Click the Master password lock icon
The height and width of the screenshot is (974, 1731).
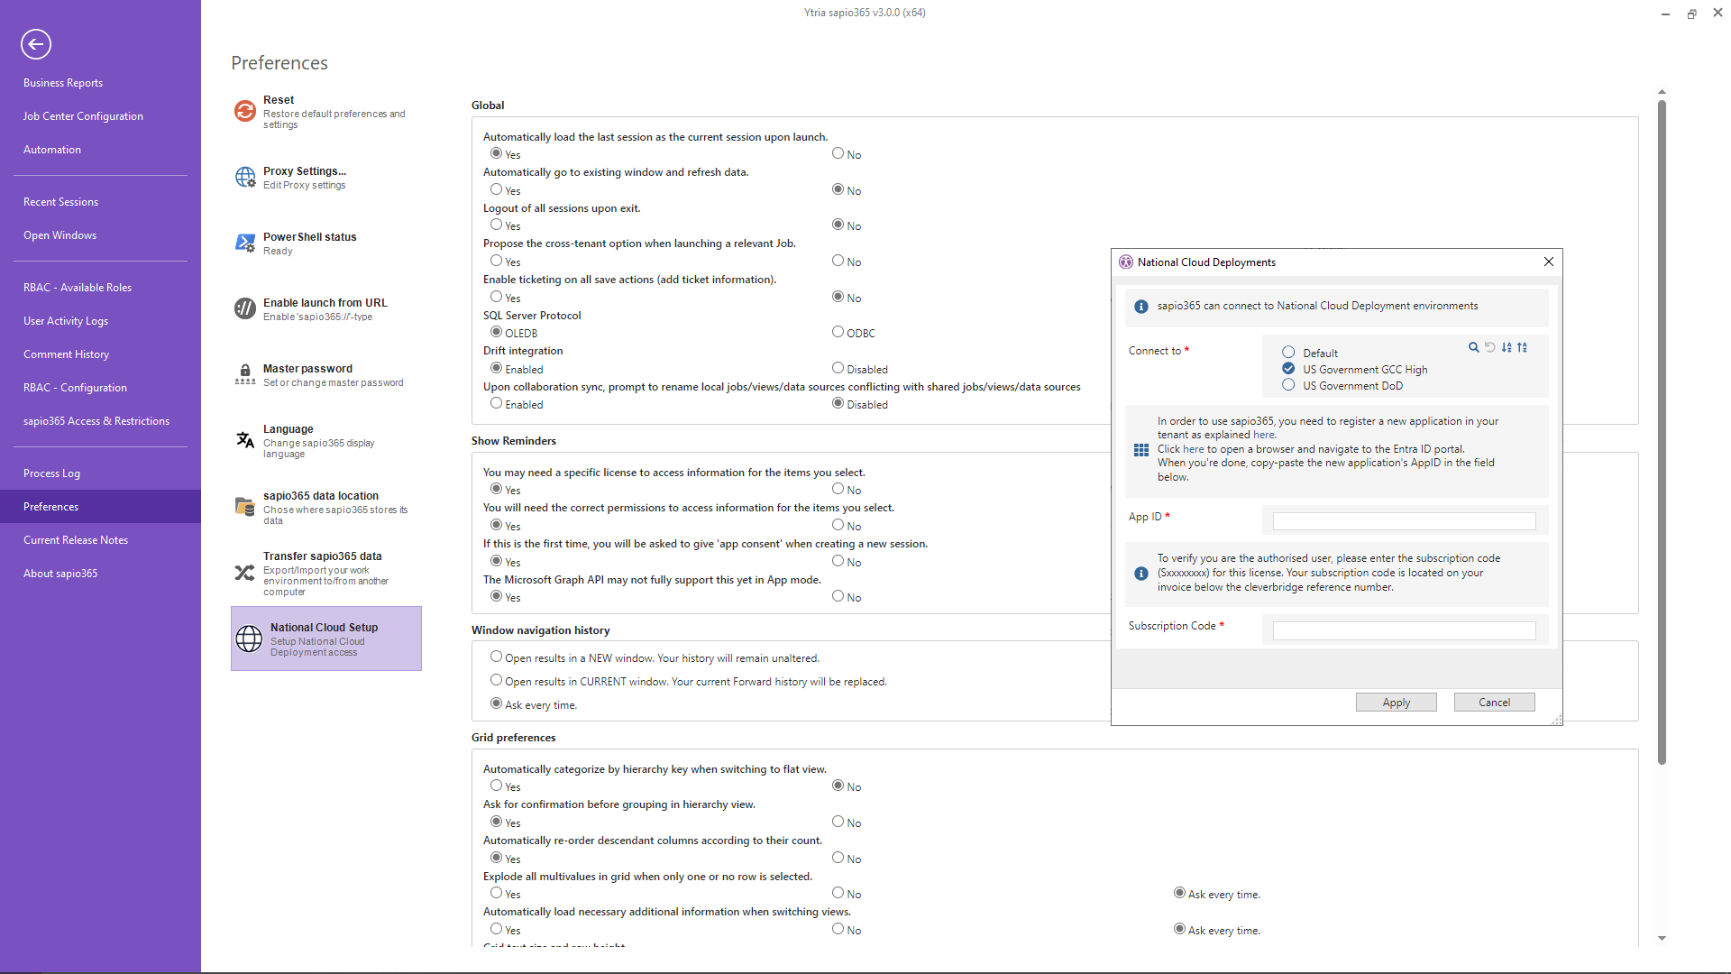point(245,374)
